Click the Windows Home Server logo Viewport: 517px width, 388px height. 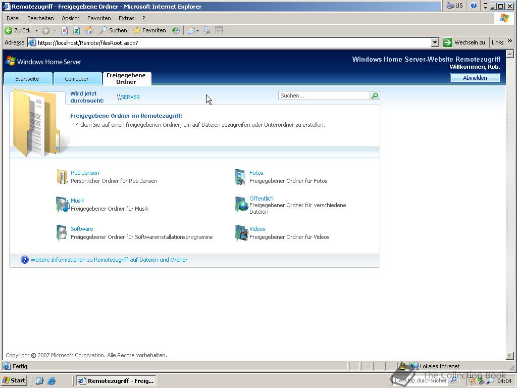pyautogui.click(x=43, y=61)
